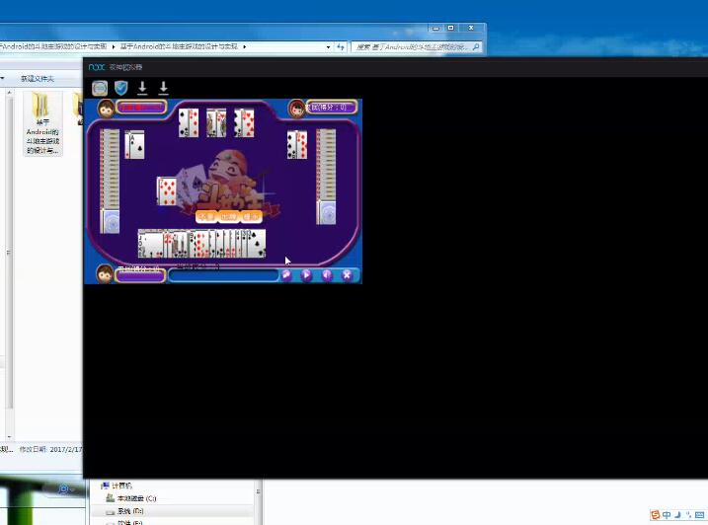Click the Explorer left pane scrollbar up arrow
This screenshot has width=708, height=525.
tap(9, 93)
